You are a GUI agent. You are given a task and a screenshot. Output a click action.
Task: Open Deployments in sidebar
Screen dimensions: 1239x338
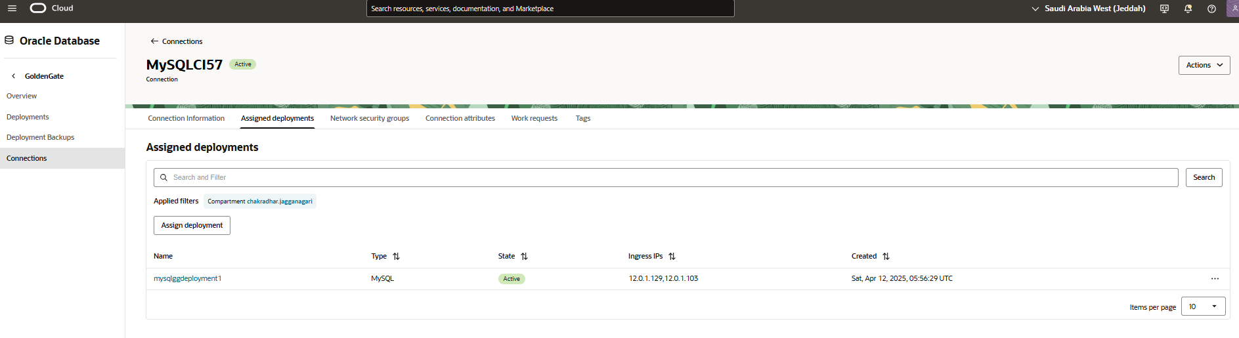point(28,117)
